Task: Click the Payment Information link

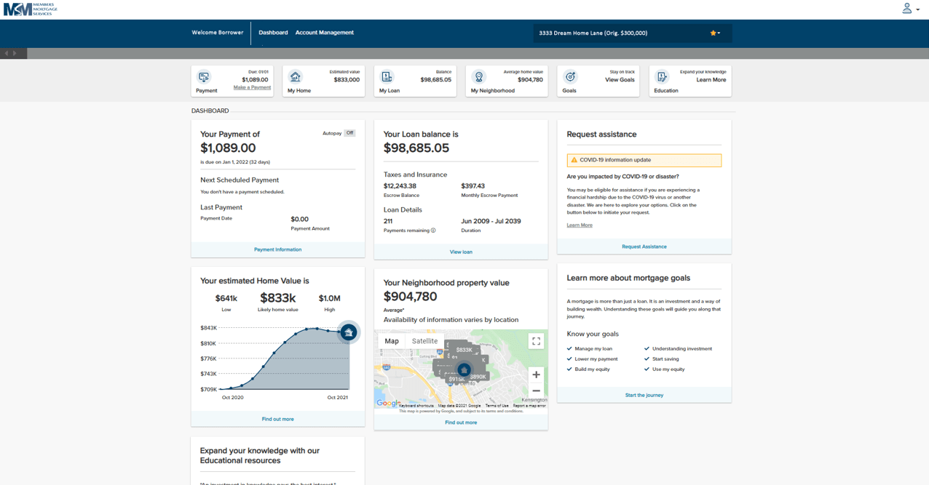Action: (277, 249)
